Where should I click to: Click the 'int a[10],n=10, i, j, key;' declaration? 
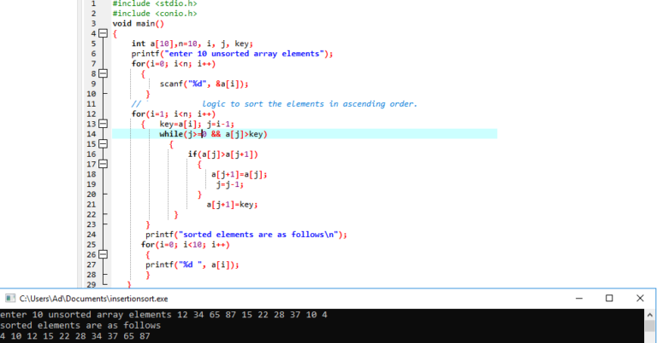(192, 44)
